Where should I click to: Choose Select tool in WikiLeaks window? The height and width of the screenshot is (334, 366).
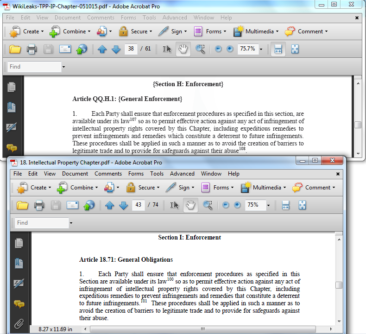click(167, 49)
